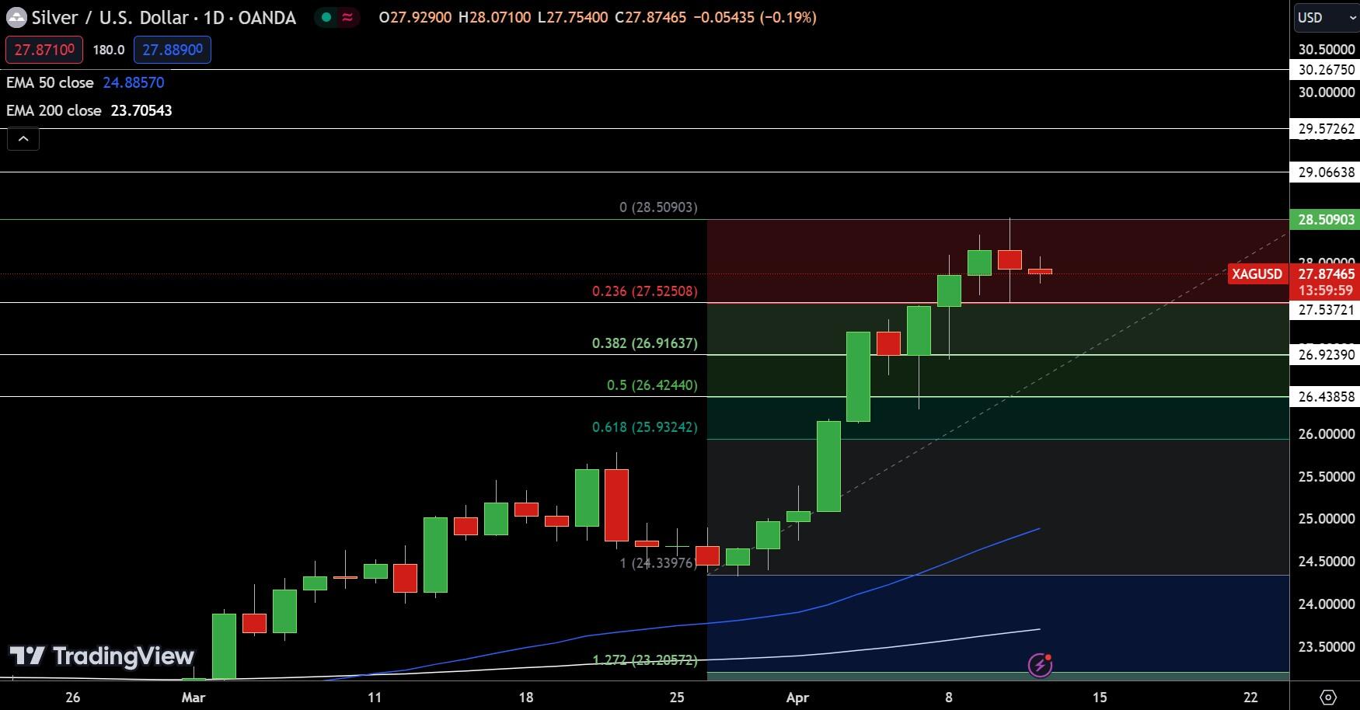Viewport: 1360px width, 710px height.
Task: Click the 30.50000 price scale label
Action: (x=1327, y=50)
